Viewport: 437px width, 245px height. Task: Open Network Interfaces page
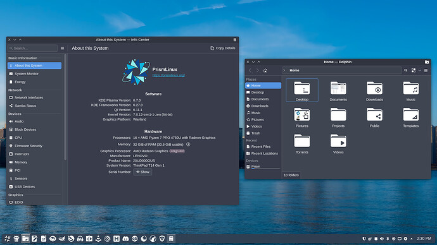[35, 97]
